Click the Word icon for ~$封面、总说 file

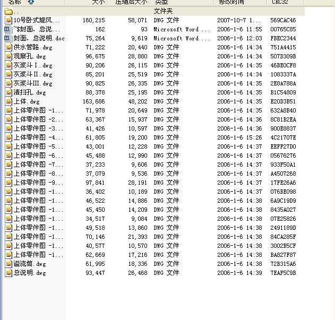click(x=8, y=29)
